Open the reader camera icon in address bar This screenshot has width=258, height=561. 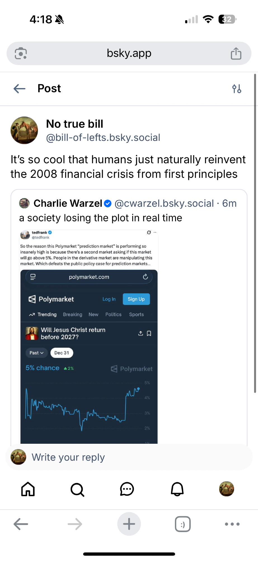click(21, 54)
